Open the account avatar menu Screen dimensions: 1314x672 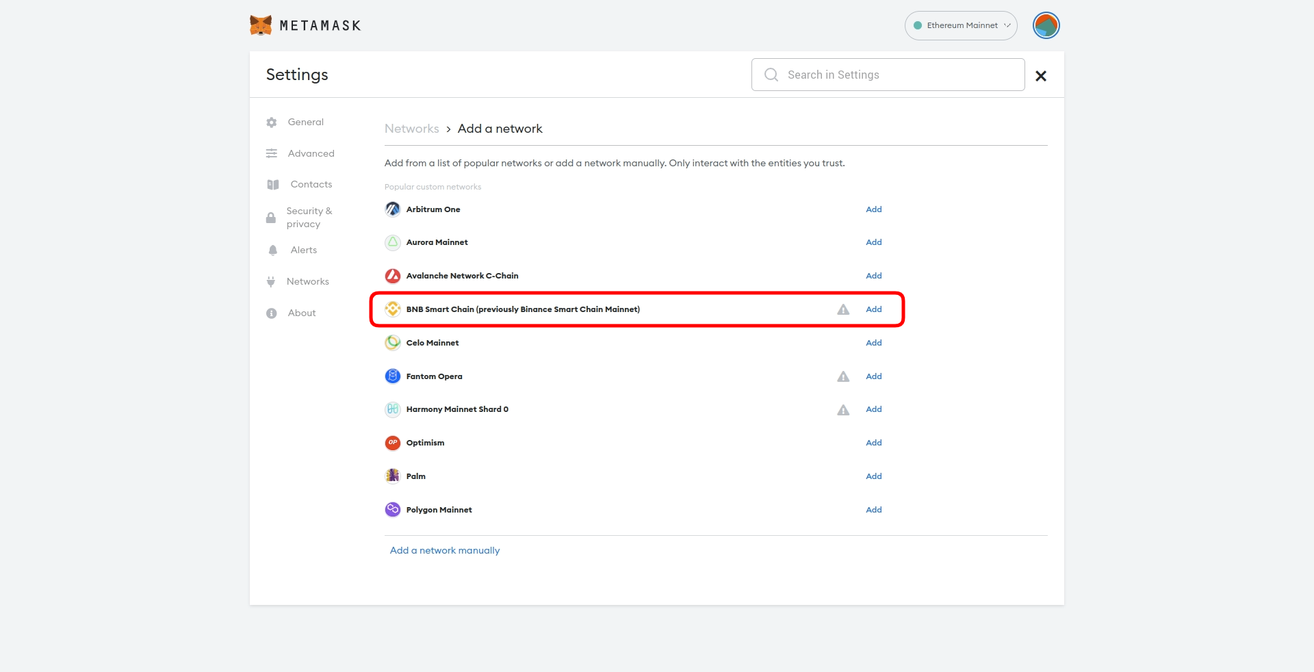(1046, 25)
